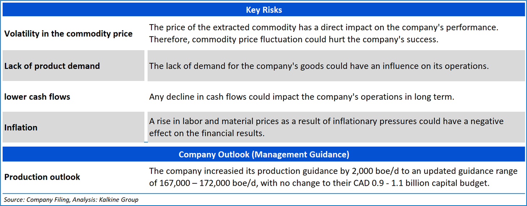Screen dimensions: 527x206
Task: Select the Volatility in the commodity price label
Action: (x=68, y=34)
